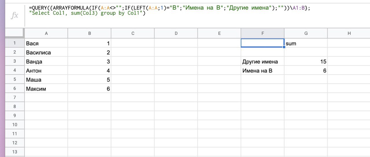Image resolution: width=370 pixels, height=157 pixels.
Task: Select column D header
Action: pos(176,33)
